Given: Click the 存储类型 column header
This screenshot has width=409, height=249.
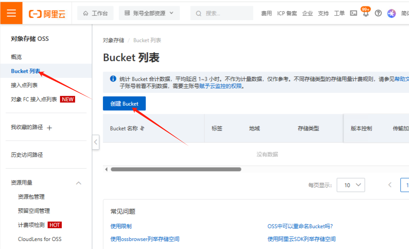Looking at the screenshot, I should [308, 128].
